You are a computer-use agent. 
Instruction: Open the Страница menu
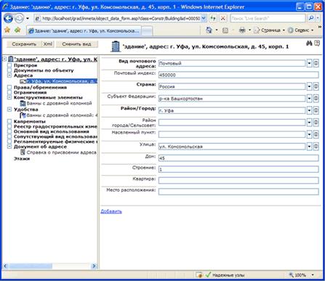coord(269,30)
